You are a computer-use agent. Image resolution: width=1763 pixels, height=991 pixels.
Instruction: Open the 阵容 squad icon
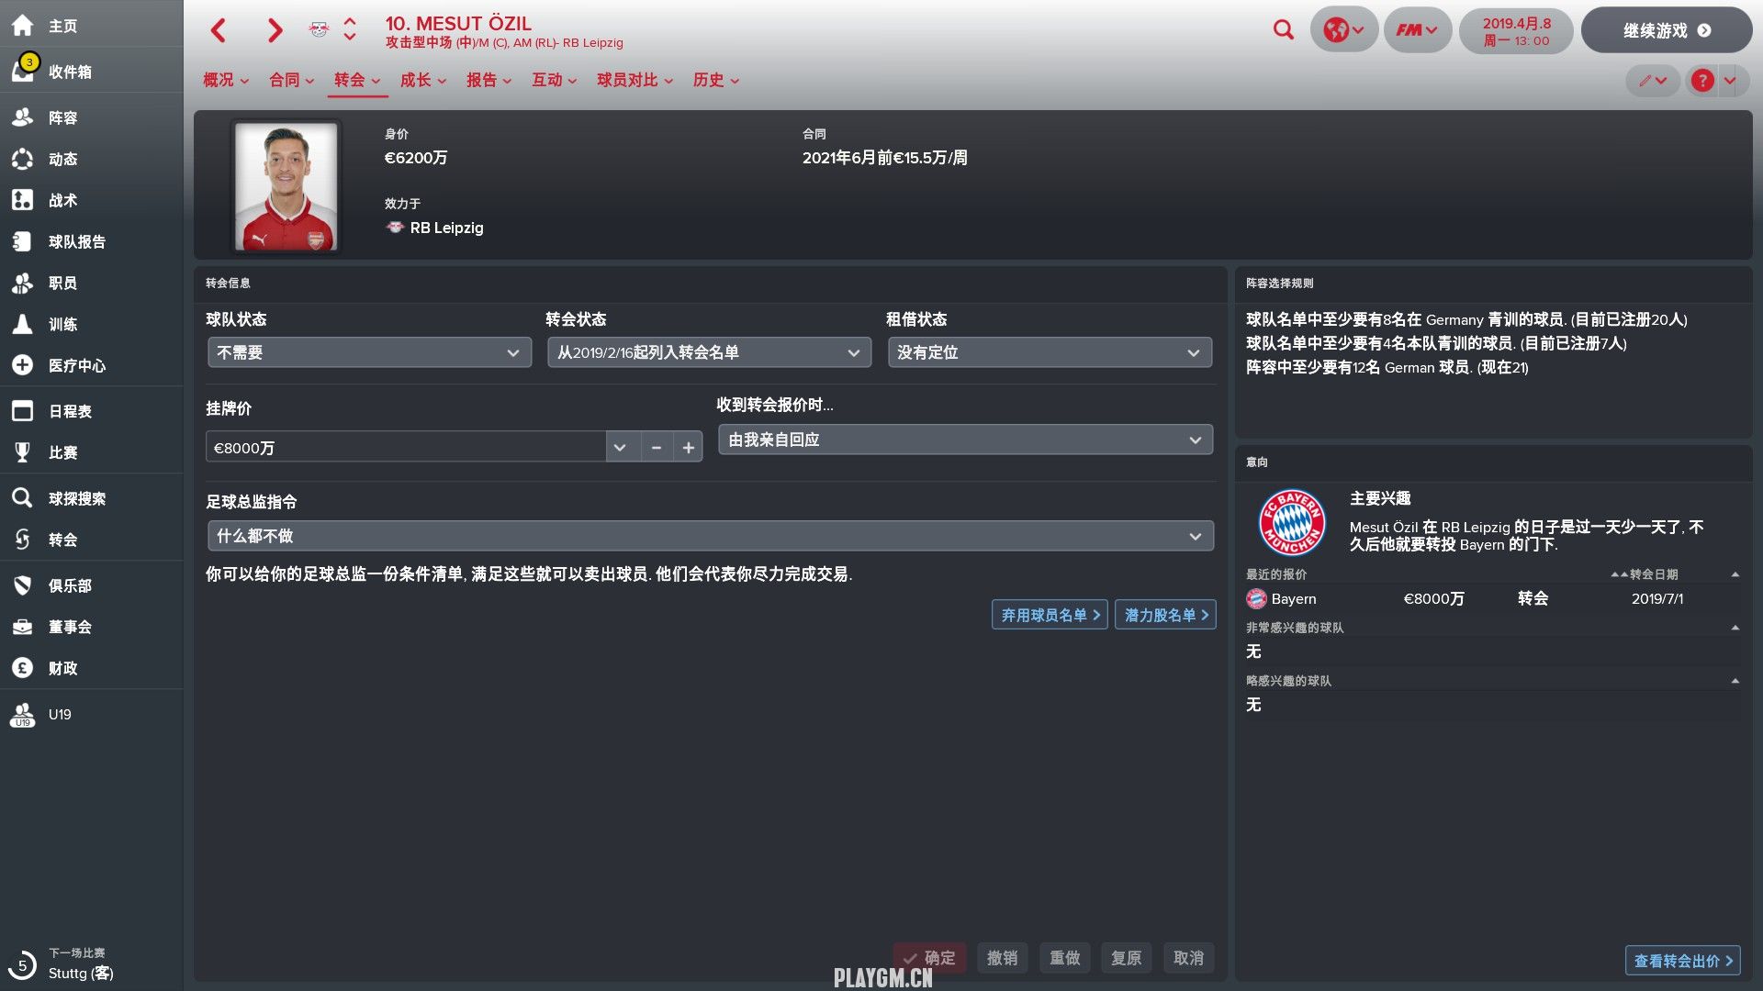(22, 117)
